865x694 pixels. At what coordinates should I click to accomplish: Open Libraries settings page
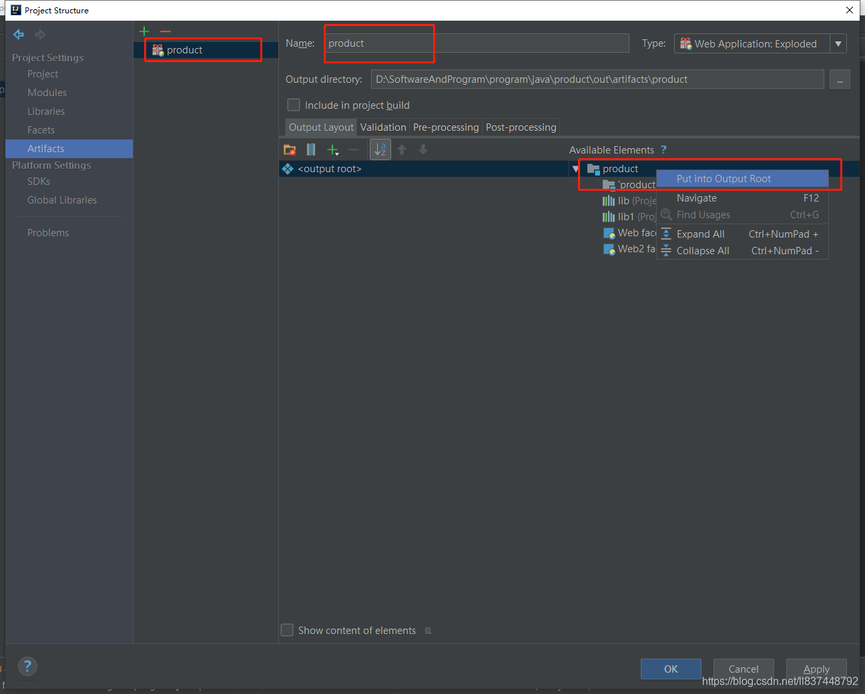[x=46, y=111]
